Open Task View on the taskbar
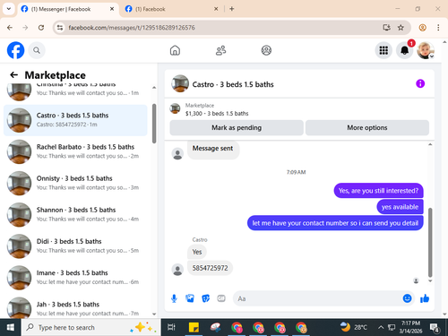Screen dimensions: 448x336 click(x=171, y=327)
